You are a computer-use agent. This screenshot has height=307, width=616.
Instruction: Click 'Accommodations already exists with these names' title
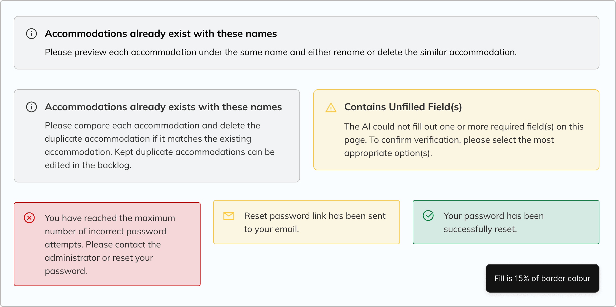pos(163,107)
